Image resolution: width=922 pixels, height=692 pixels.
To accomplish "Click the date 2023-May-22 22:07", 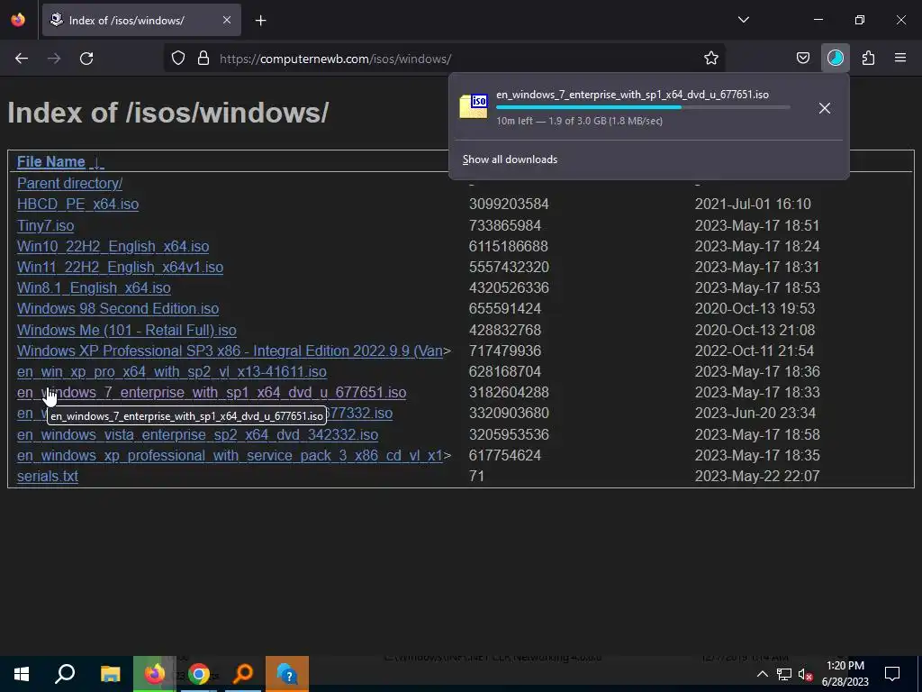I will (x=756, y=476).
